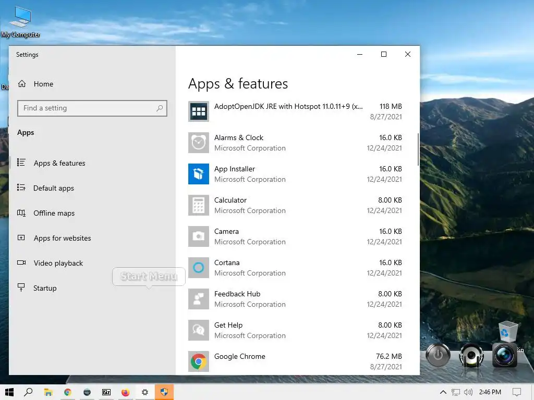This screenshot has height=400, width=534.
Task: Click the network tray icon
Action: tap(456, 392)
